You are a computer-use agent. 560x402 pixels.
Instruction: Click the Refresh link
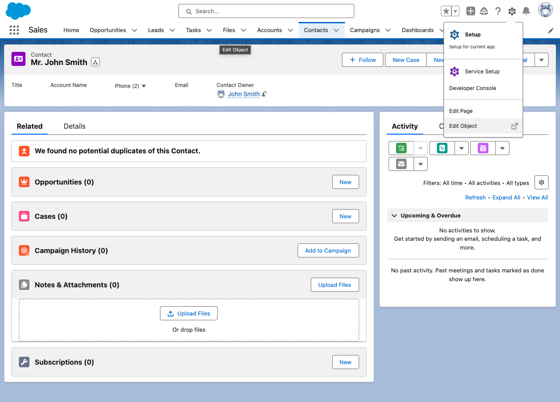475,198
